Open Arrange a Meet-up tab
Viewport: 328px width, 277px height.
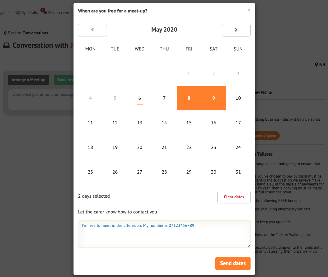[29, 80]
